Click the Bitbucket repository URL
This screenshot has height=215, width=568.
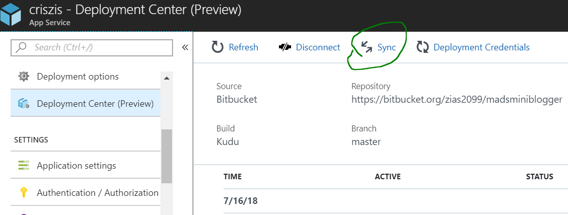click(457, 99)
